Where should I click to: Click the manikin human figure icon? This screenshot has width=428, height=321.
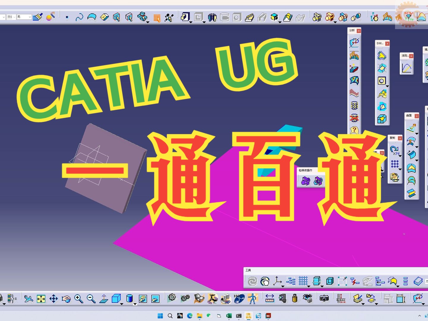(252, 298)
